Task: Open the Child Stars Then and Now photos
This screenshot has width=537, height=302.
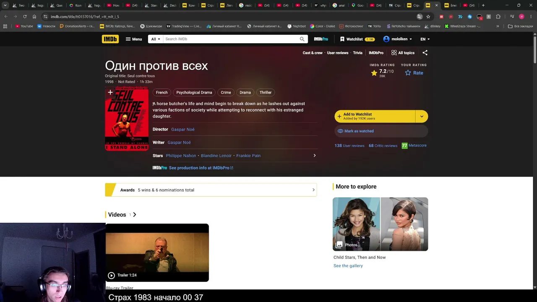Action: [381, 224]
